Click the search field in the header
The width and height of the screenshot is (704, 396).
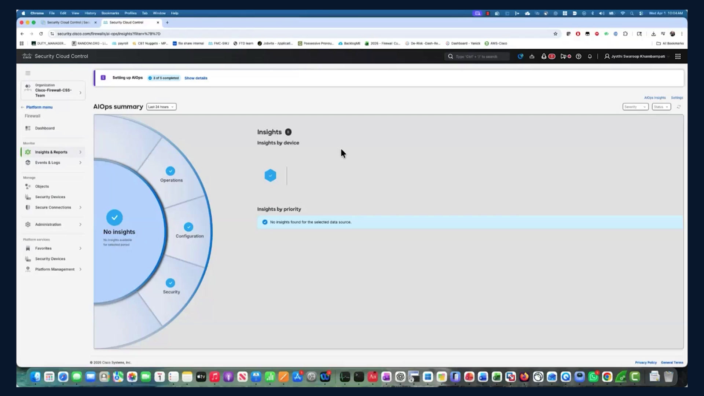coord(477,56)
